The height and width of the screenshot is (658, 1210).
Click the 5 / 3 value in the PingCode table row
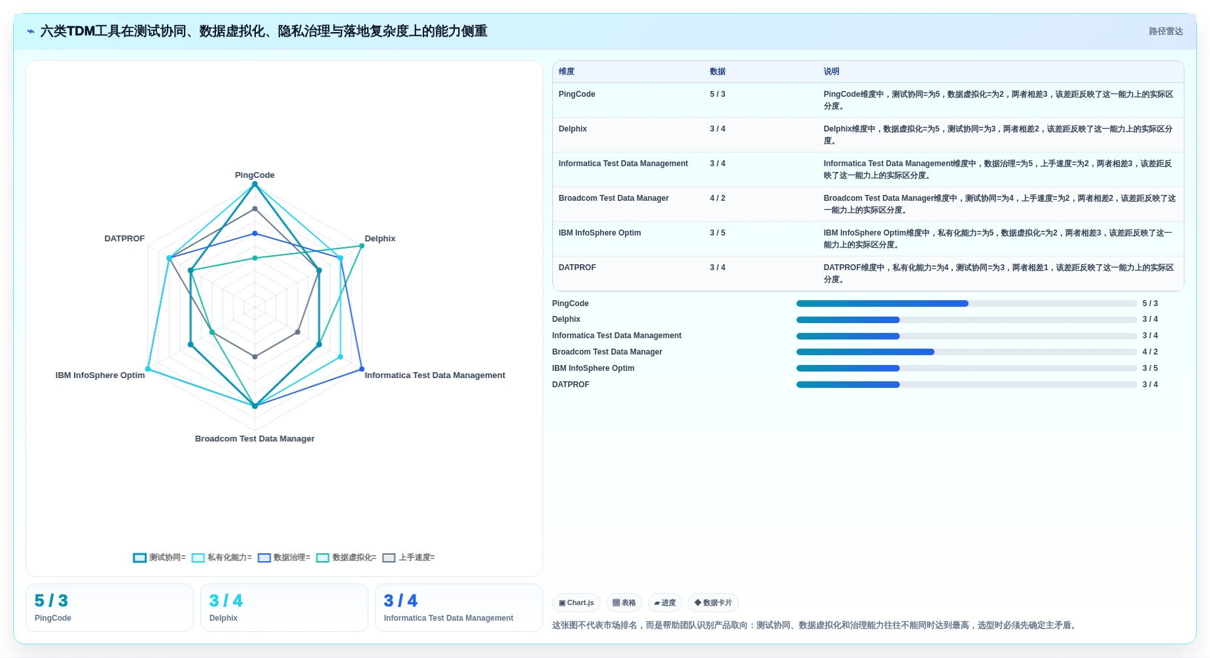(x=717, y=94)
